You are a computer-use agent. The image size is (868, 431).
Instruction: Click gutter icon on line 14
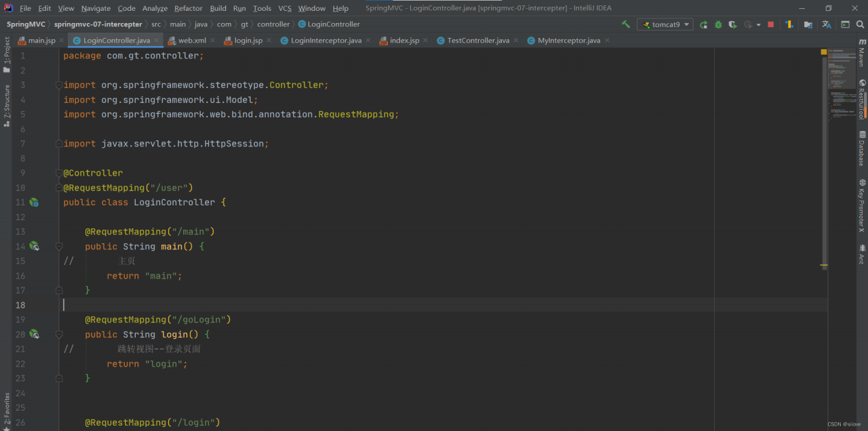34,247
